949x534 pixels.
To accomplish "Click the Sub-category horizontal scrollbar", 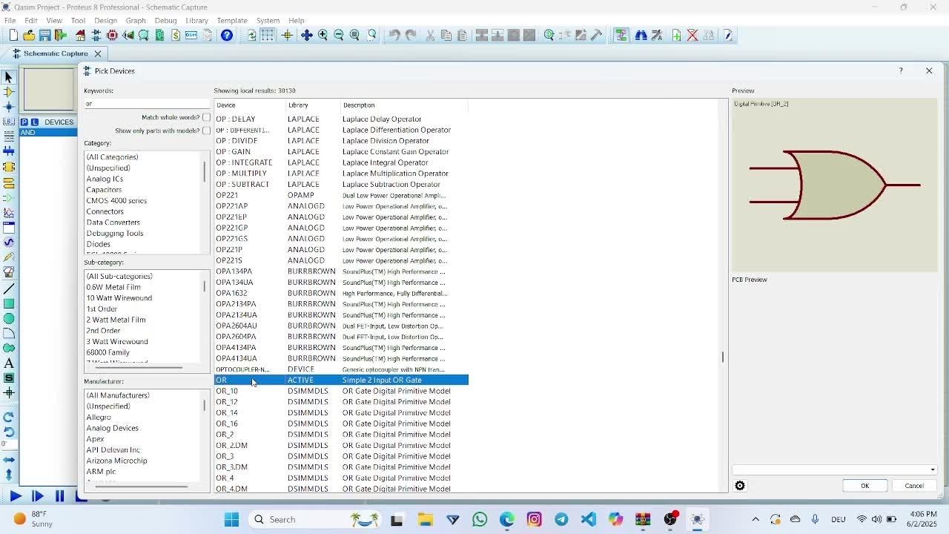I will tap(137, 367).
